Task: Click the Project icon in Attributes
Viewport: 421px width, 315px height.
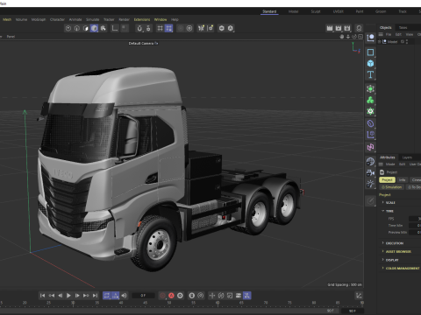Action: (x=382, y=172)
